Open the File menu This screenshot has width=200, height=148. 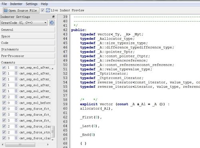[4, 4]
